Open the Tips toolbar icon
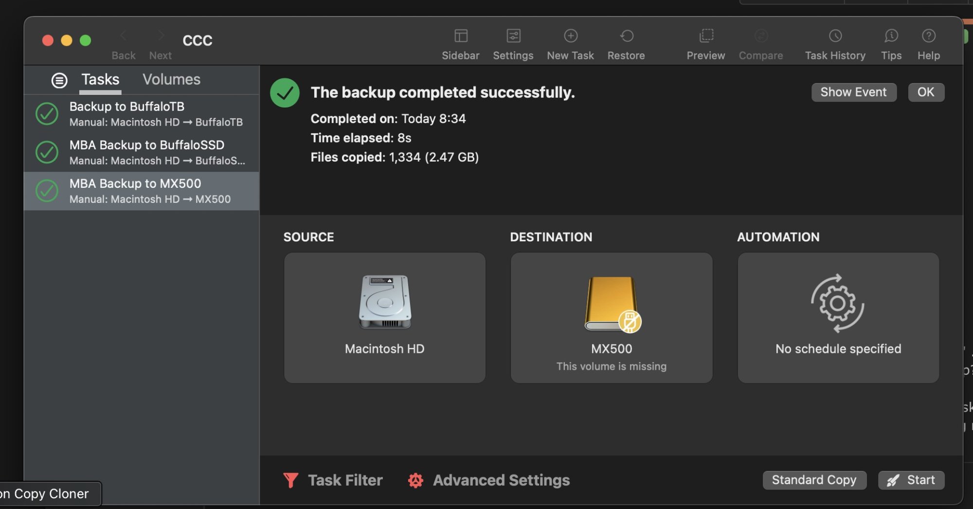The height and width of the screenshot is (509, 973). pos(891,36)
